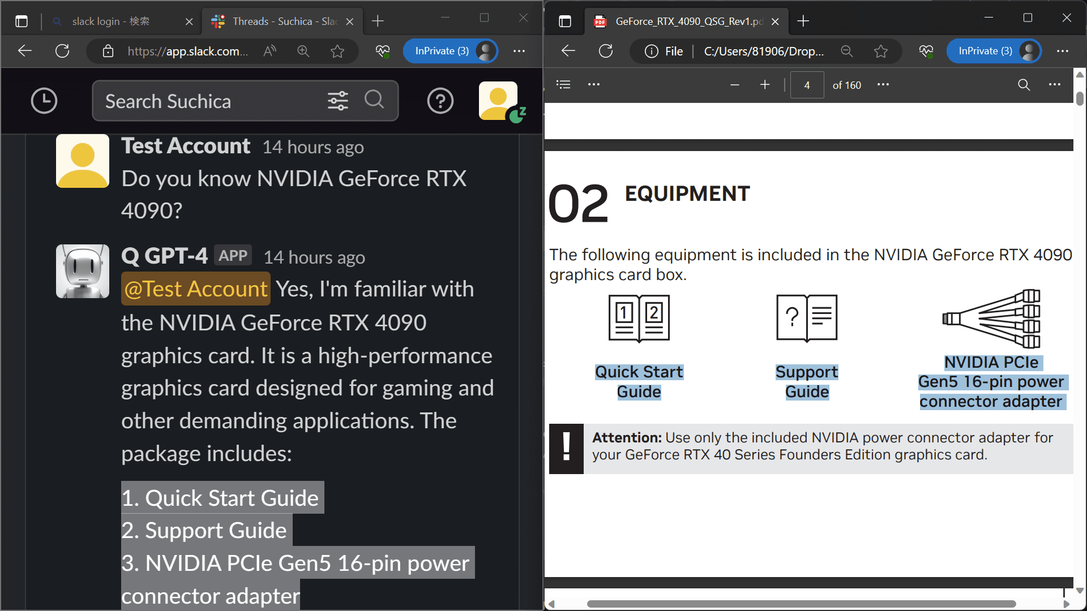
Task: Toggle InPrivate browsing indicator on left browser
Action: 441,51
